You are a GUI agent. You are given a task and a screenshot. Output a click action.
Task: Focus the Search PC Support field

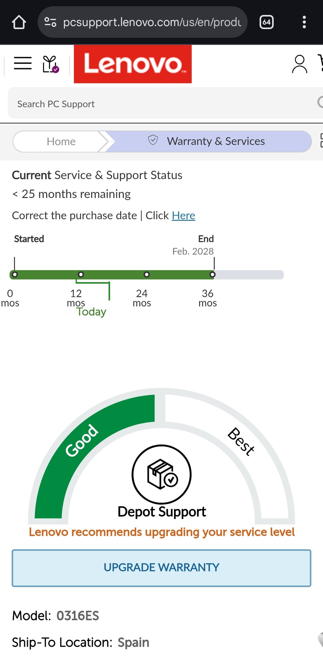(x=163, y=104)
